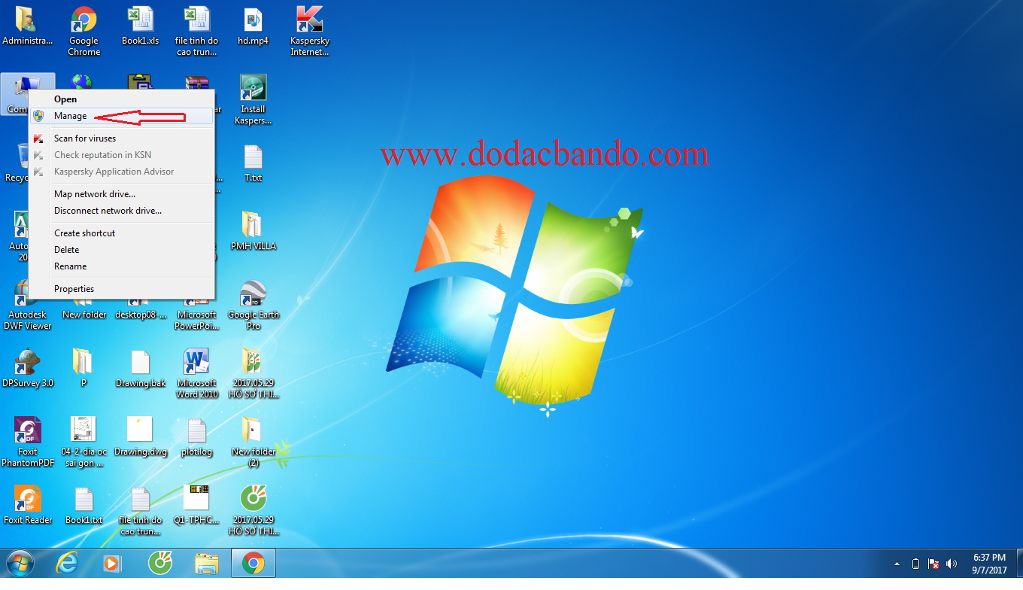Choose Disconnect network drive... option
This screenshot has height=590, width=1023.
tap(122, 211)
